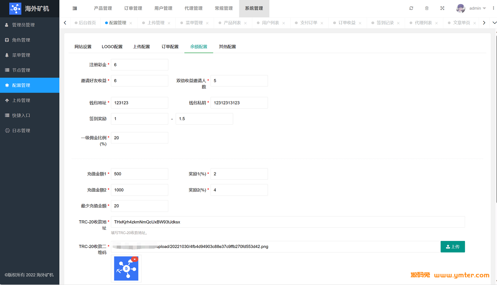Click the 签到奖励 minimum value field
The height and width of the screenshot is (285, 497).
140,119
